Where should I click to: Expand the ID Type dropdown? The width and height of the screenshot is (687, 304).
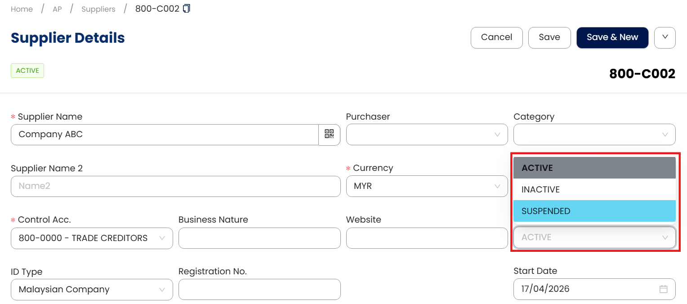tap(92, 290)
